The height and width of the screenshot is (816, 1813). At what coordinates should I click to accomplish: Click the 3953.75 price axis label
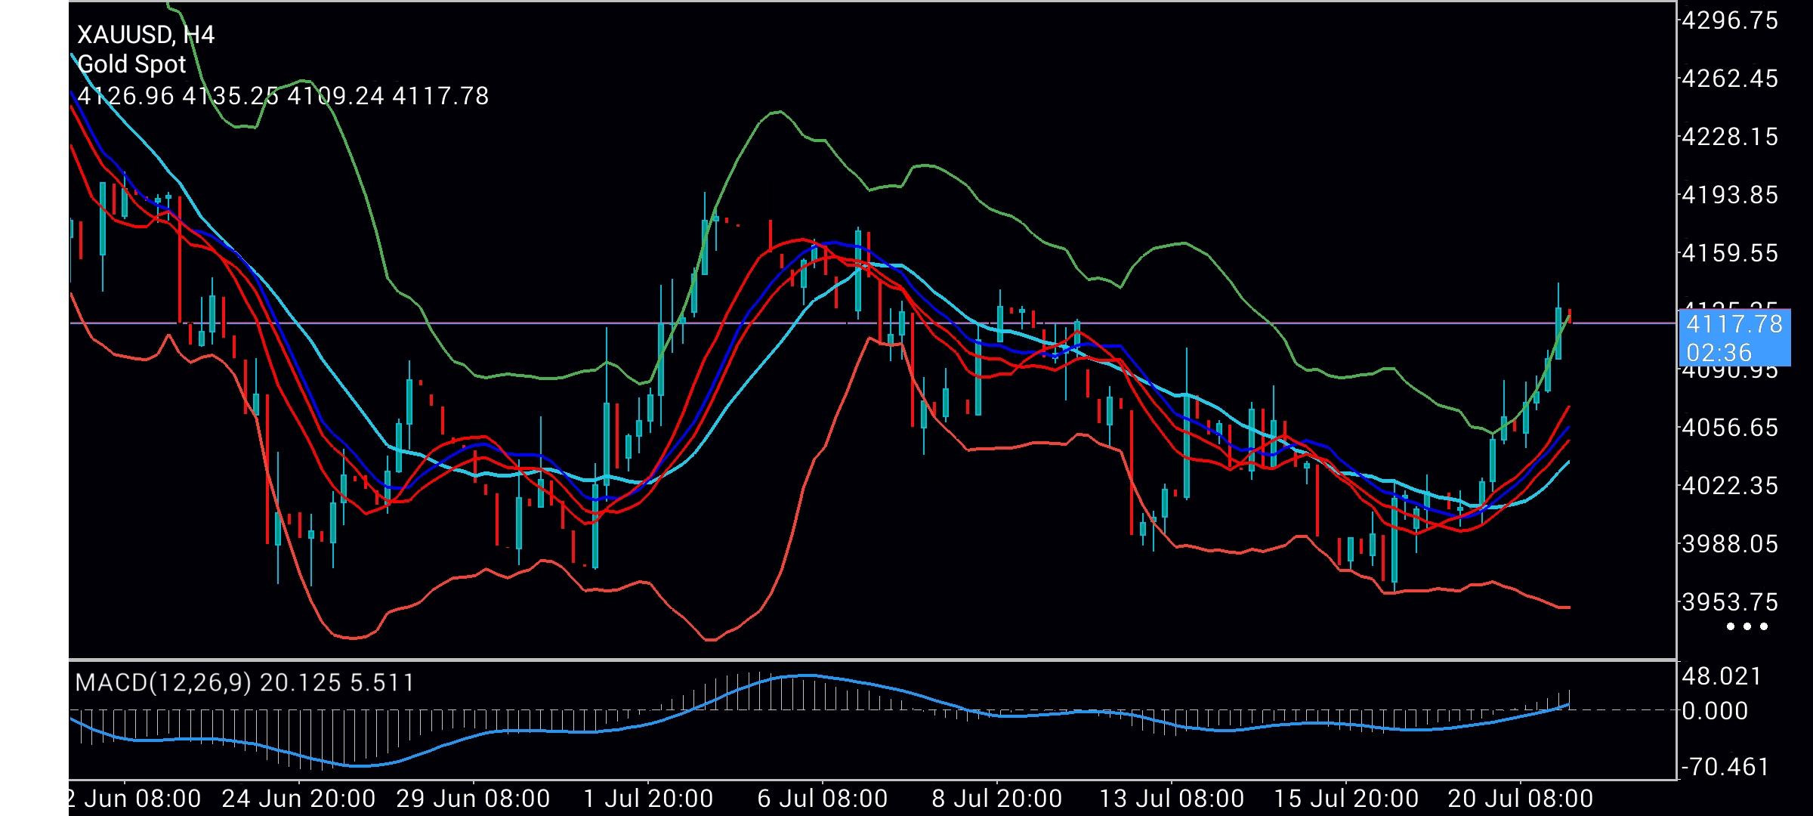1729,602
